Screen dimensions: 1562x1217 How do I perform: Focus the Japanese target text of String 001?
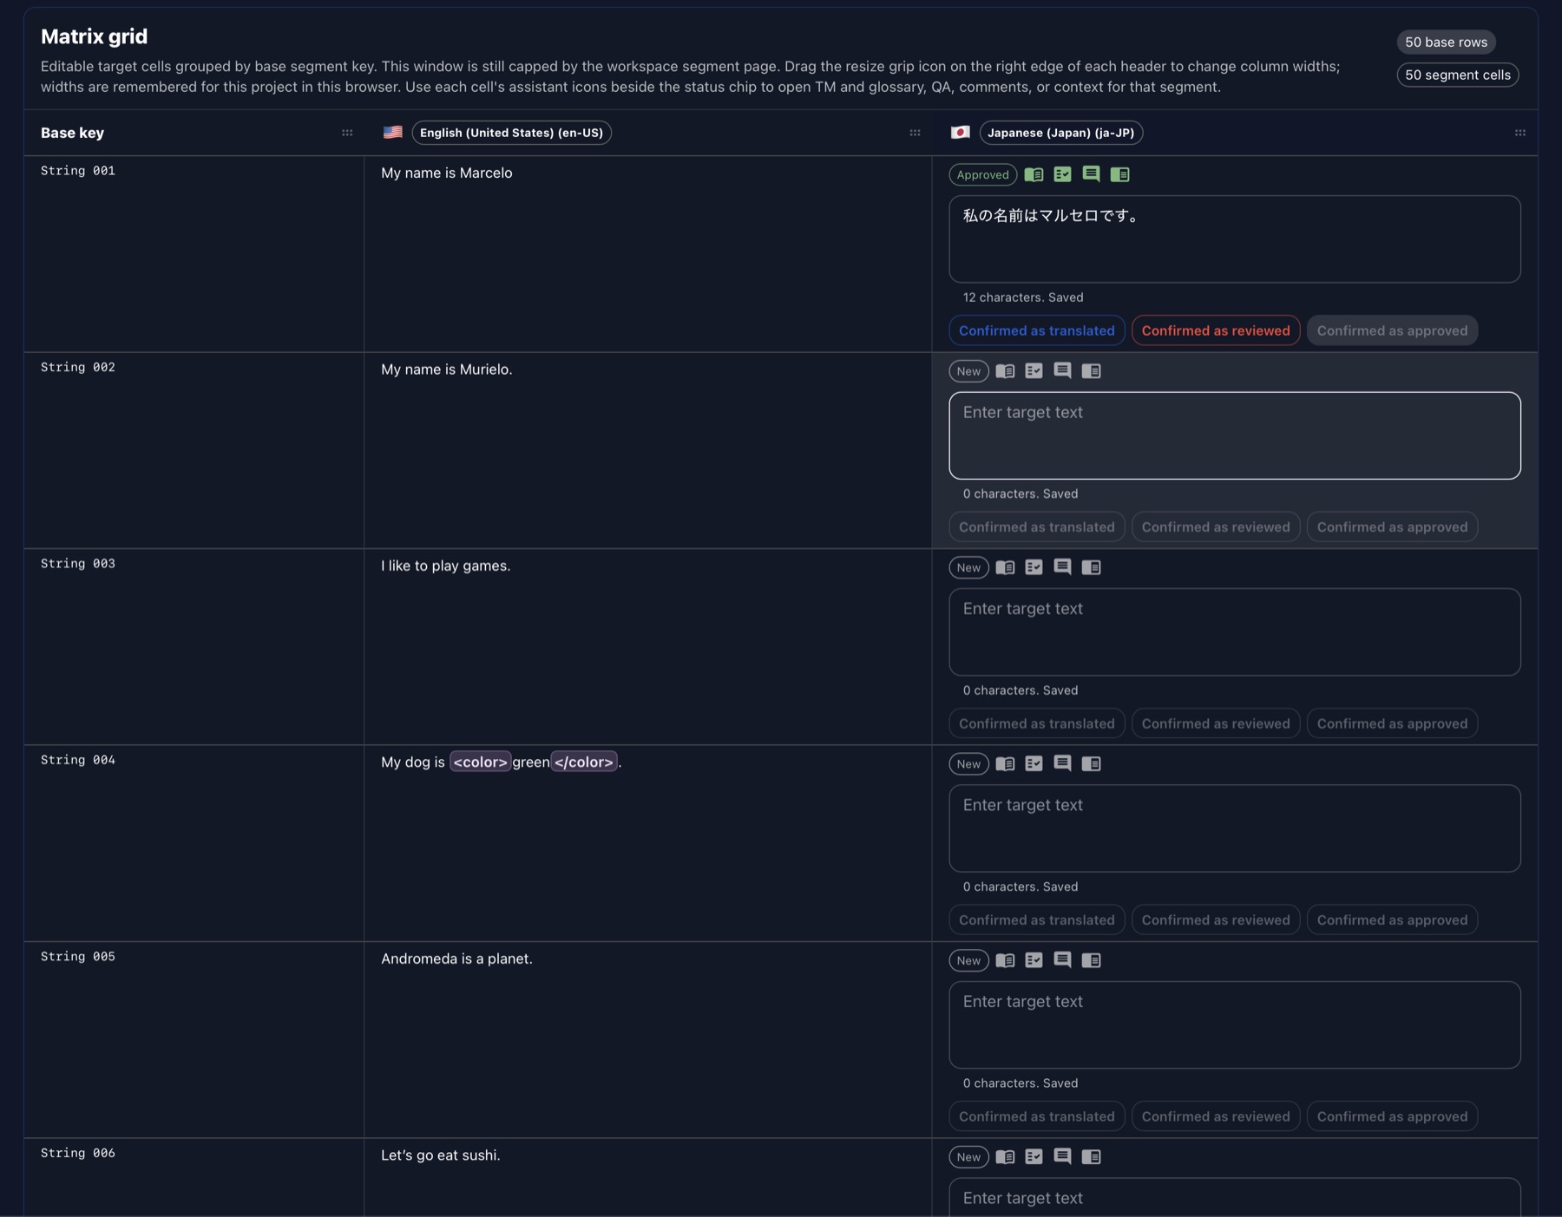(1234, 239)
